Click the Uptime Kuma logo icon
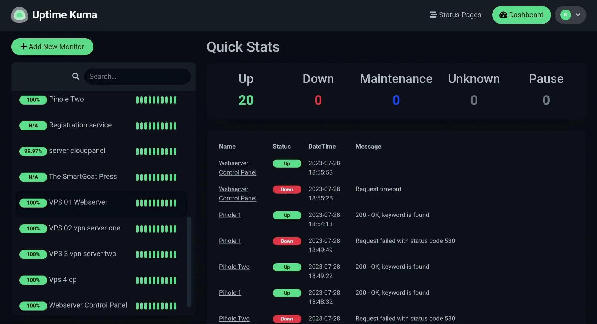The width and height of the screenshot is (597, 324). point(20,15)
